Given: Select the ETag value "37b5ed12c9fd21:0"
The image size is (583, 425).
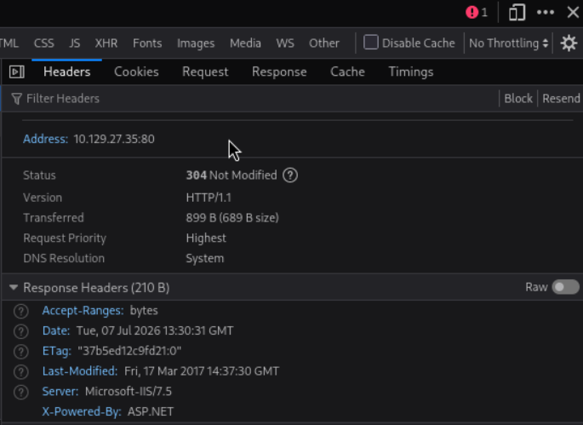Looking at the screenshot, I should click(129, 351).
